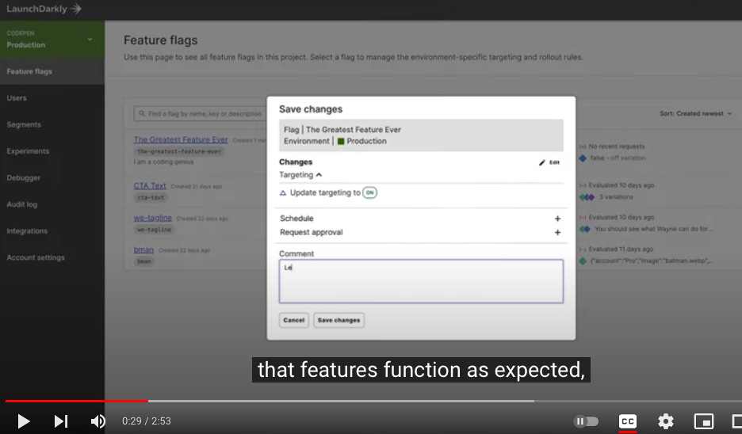Open the Audit log page
Image resolution: width=742 pixels, height=434 pixels.
pos(21,204)
